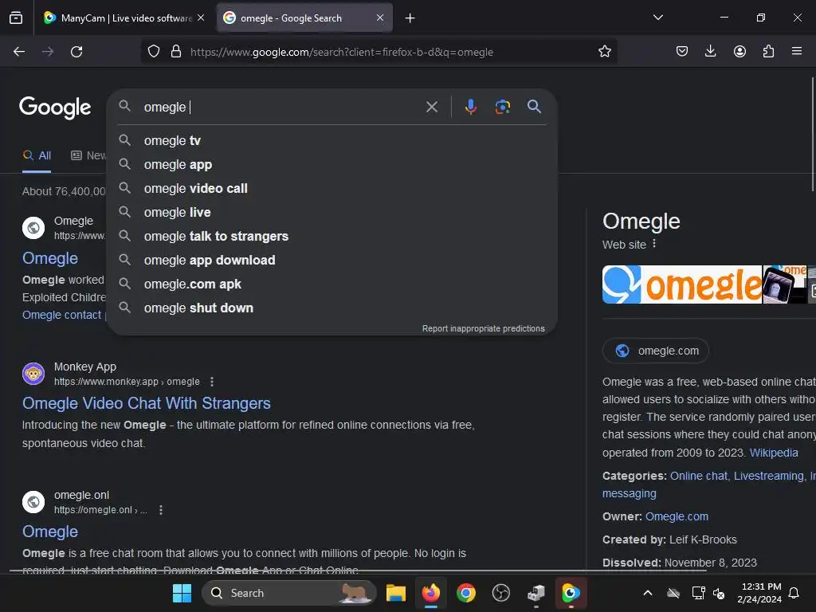Image resolution: width=816 pixels, height=612 pixels.
Task: Open more options beside Web site
Action: [x=654, y=244]
